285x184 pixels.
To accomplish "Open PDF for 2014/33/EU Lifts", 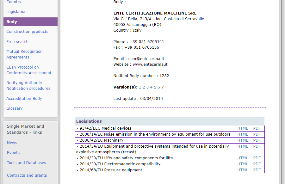I will pyautogui.click(x=257, y=158).
